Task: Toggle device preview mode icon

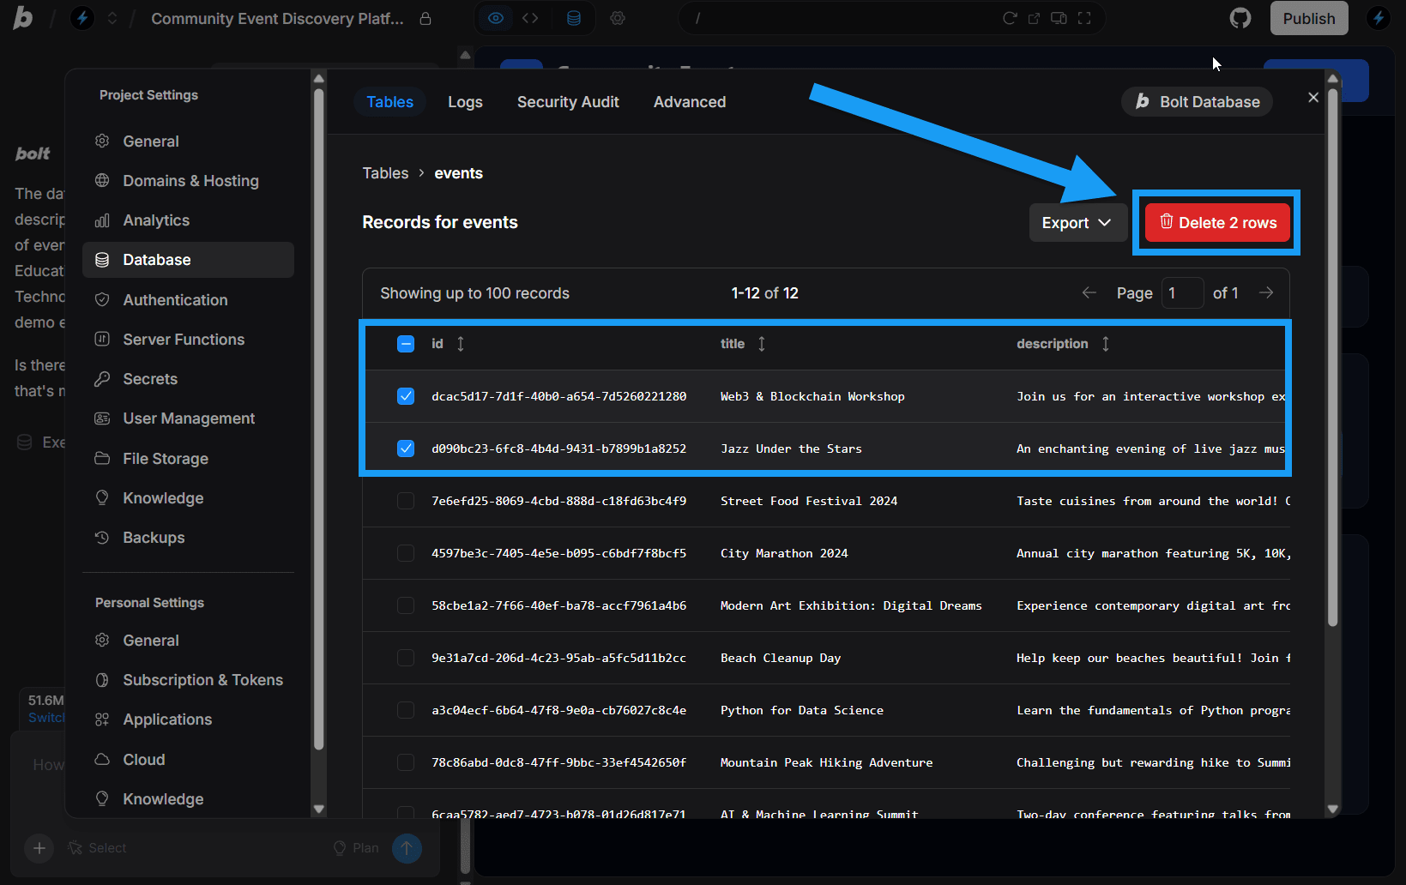Action: pos(1059,18)
